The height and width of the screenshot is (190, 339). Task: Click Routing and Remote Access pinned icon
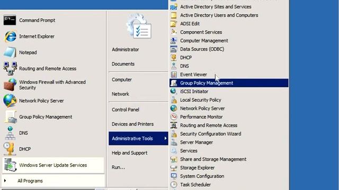10,69
